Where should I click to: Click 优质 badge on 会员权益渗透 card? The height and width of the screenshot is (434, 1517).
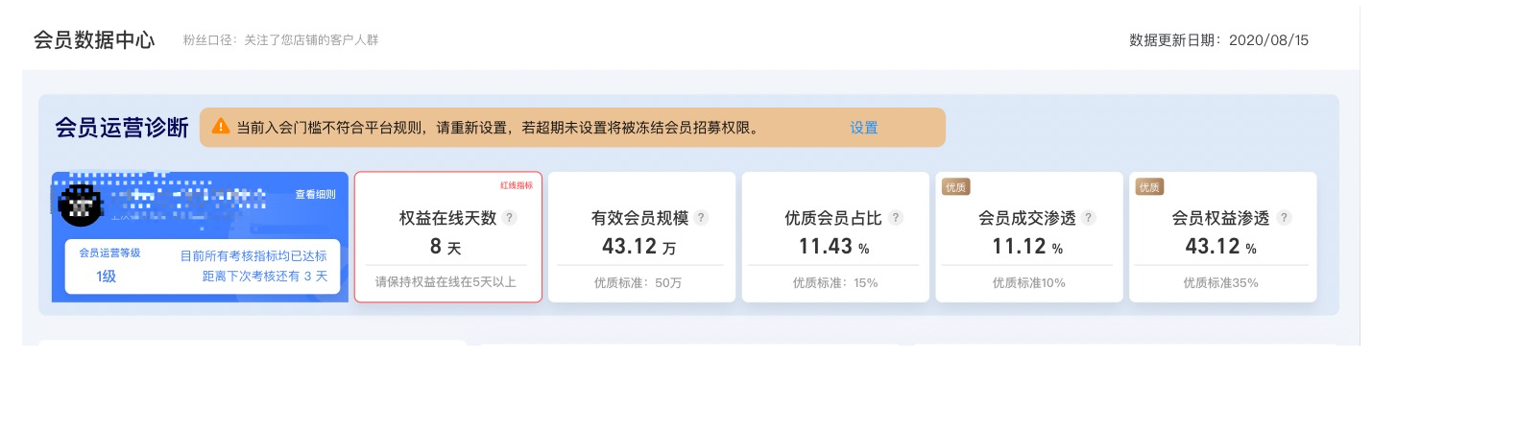pos(1149,187)
